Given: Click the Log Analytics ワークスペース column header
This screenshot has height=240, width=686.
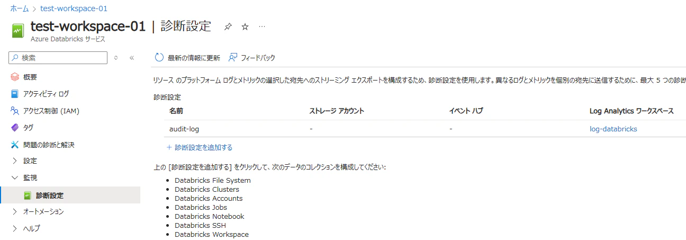Looking at the screenshot, I should 631,111.
